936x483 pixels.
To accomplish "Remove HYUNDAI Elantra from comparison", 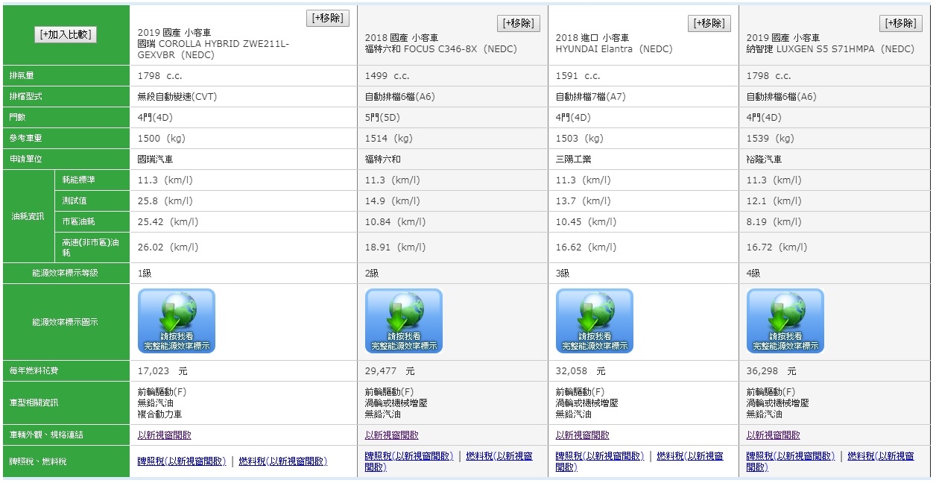I will click(x=709, y=23).
